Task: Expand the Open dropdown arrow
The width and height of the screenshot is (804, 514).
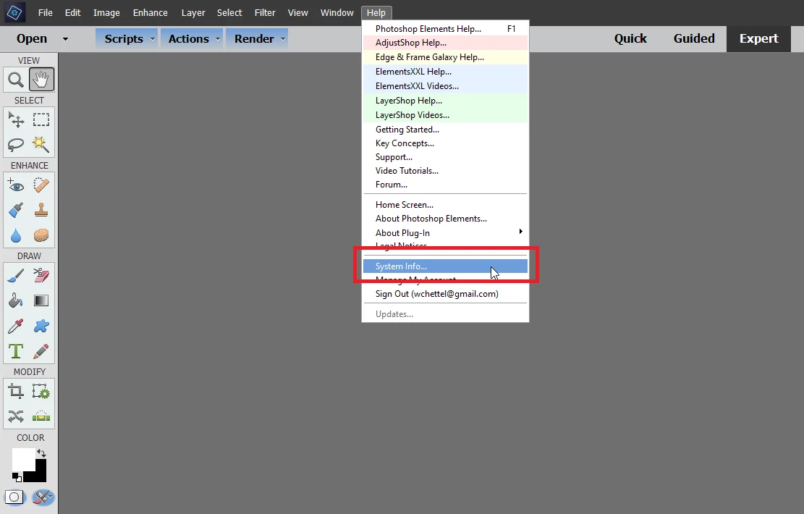Action: [65, 39]
